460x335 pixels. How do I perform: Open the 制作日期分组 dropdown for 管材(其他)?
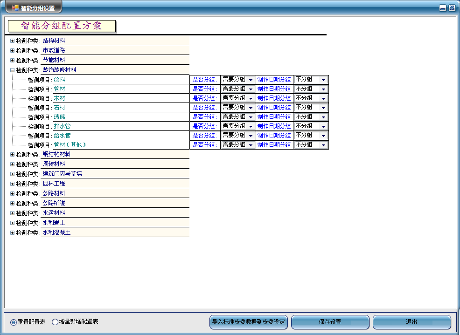click(x=323, y=145)
